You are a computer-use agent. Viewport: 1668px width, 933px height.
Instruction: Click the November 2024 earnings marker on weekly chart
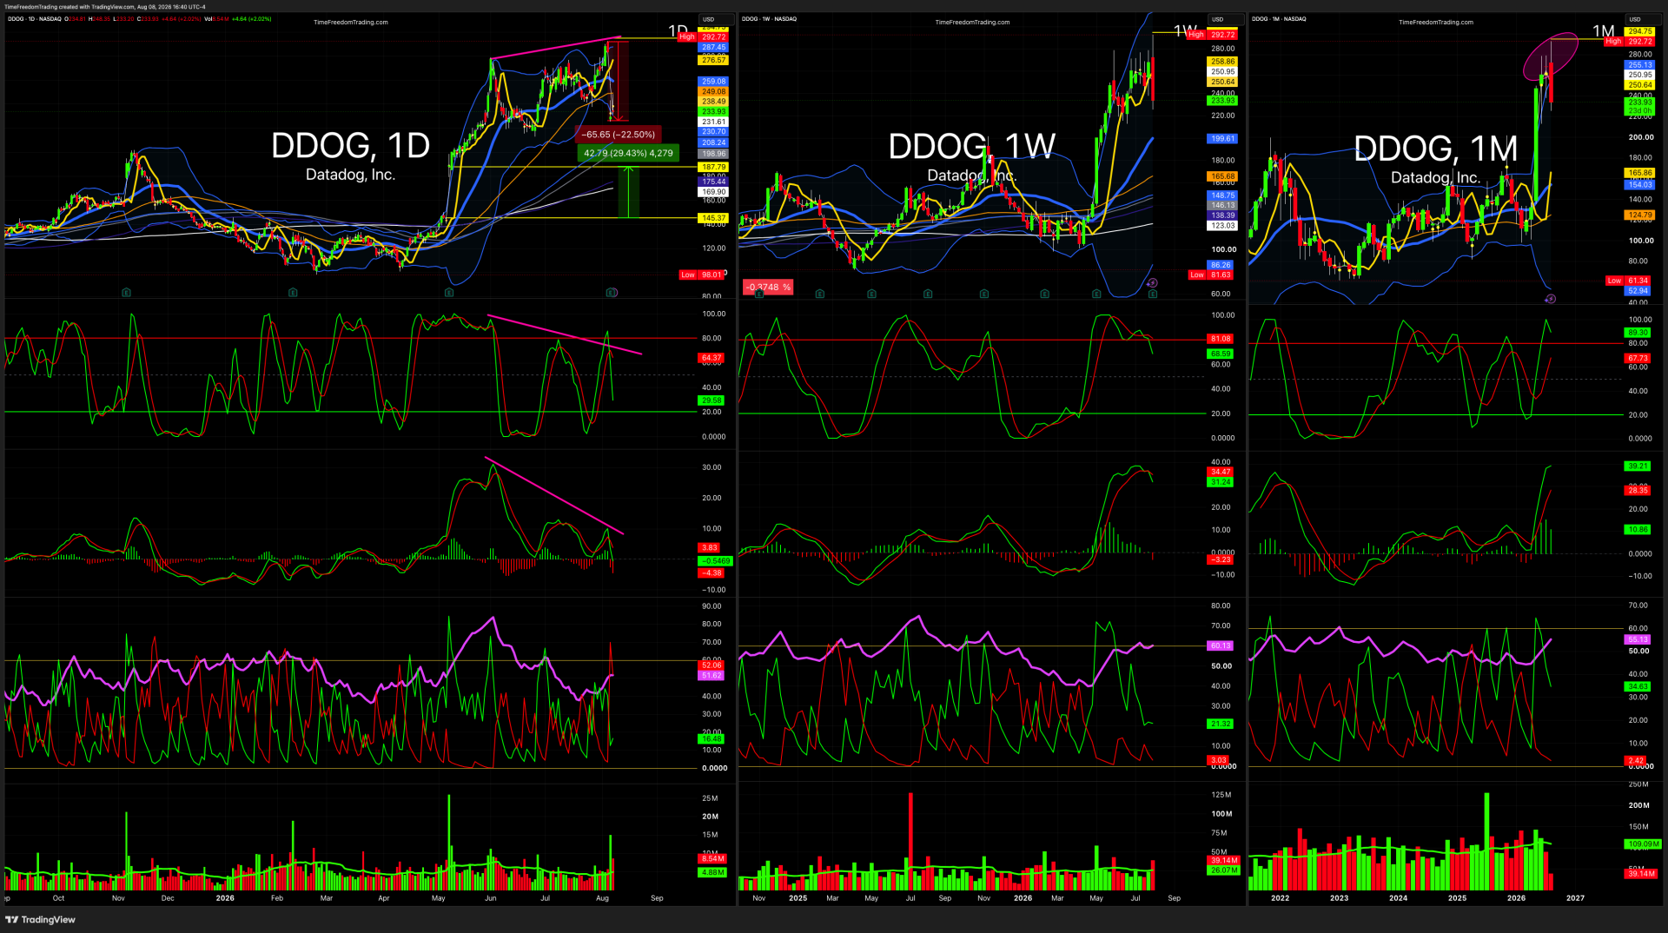coord(760,294)
